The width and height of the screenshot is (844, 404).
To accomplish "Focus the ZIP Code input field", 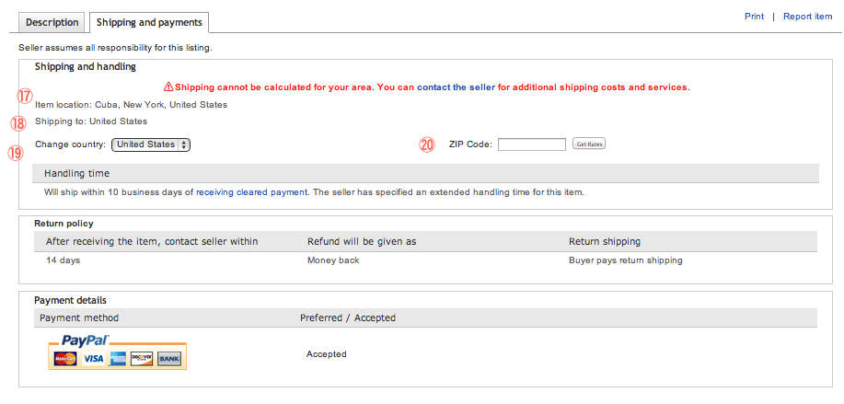I will pyautogui.click(x=531, y=144).
